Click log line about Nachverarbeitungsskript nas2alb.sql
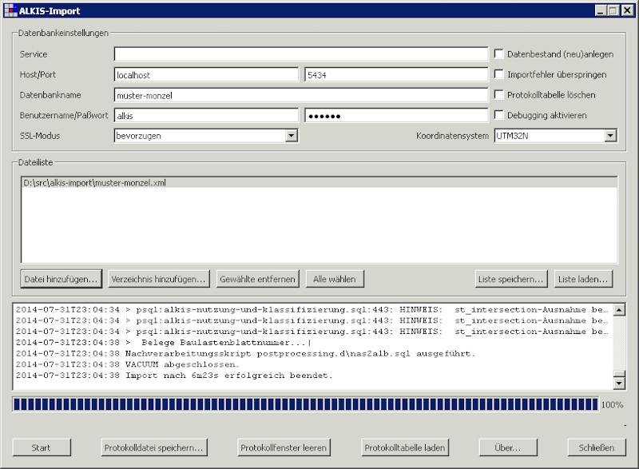The height and width of the screenshot is (469, 639). pyautogui.click(x=245, y=353)
